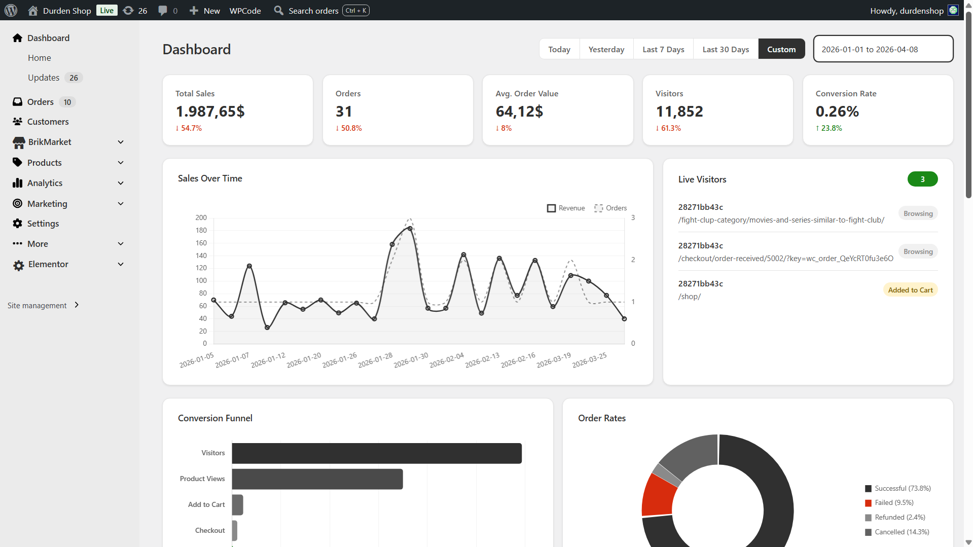The width and height of the screenshot is (973, 547).
Task: Select the Last 7 Days tab
Action: click(663, 49)
